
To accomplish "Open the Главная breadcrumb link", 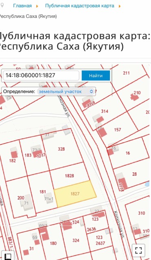I will [22, 6].
